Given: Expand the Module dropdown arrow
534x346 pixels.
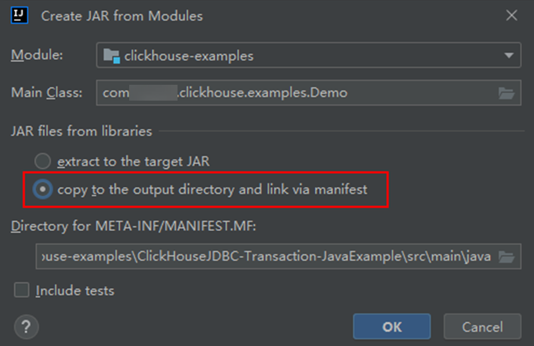Looking at the screenshot, I should pos(509,55).
